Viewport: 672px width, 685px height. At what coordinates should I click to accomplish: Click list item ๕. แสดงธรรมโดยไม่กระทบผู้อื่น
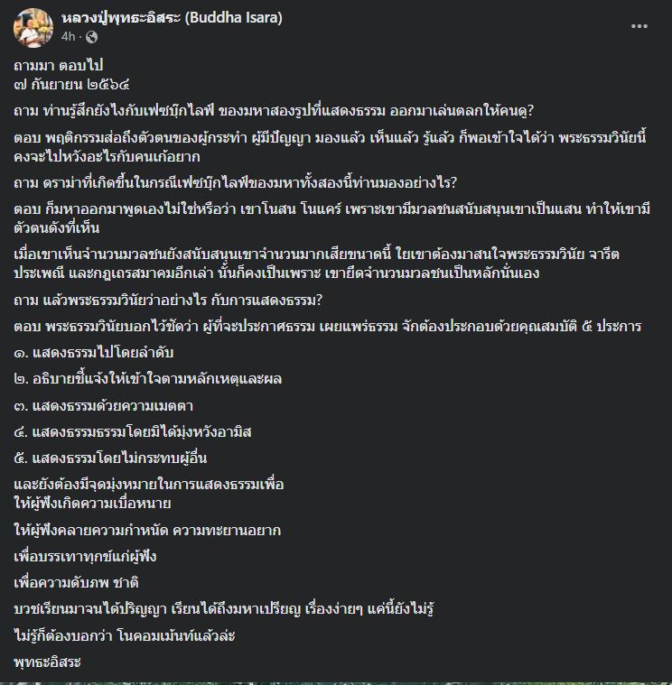click(110, 458)
